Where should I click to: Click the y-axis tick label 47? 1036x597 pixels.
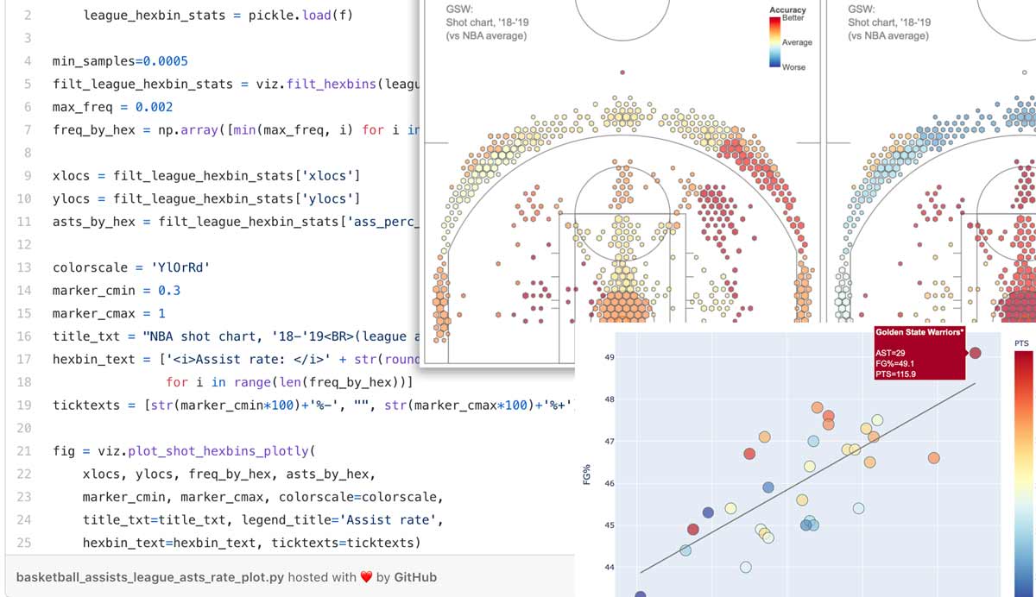tap(609, 442)
